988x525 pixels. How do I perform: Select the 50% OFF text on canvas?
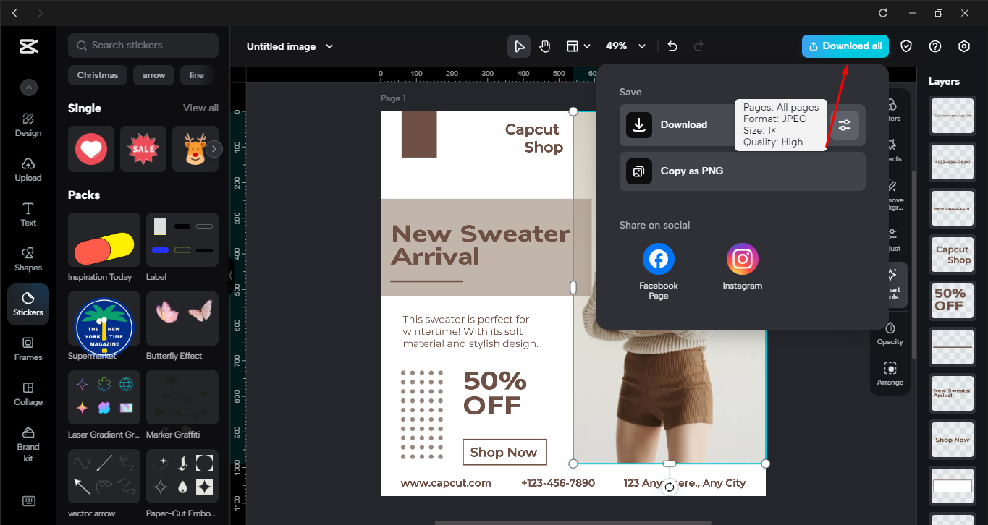495,393
